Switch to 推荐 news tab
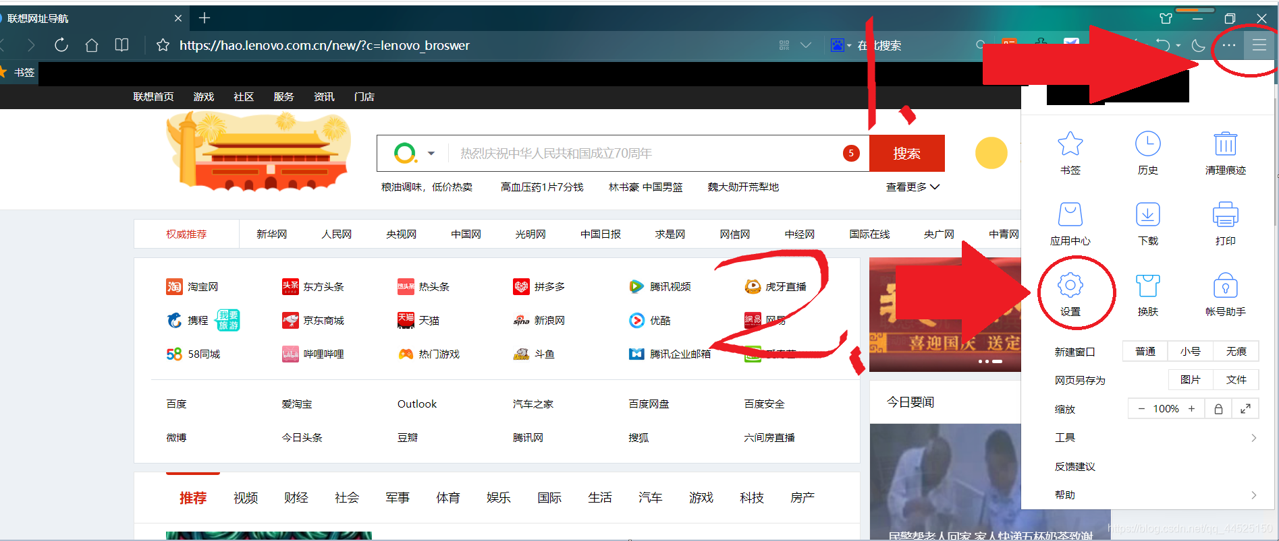 point(193,498)
